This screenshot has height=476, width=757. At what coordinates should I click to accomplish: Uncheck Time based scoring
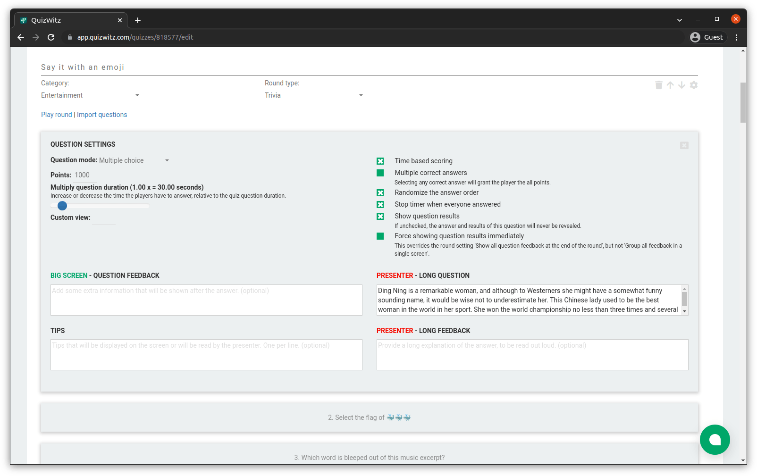(380, 161)
